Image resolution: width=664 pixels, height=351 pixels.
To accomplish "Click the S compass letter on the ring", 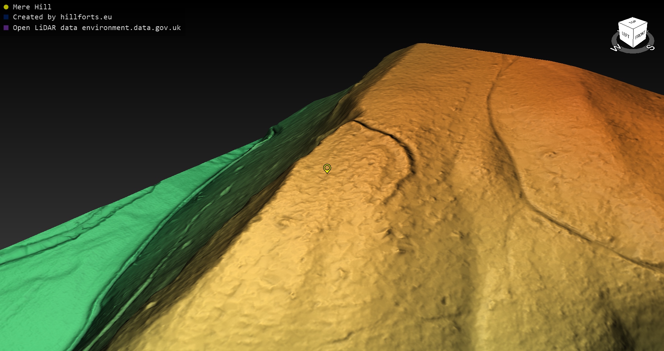I will click(x=650, y=47).
